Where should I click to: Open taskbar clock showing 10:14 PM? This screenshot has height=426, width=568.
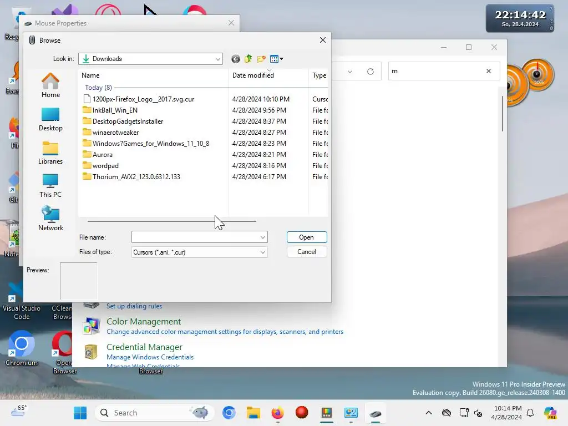508,413
